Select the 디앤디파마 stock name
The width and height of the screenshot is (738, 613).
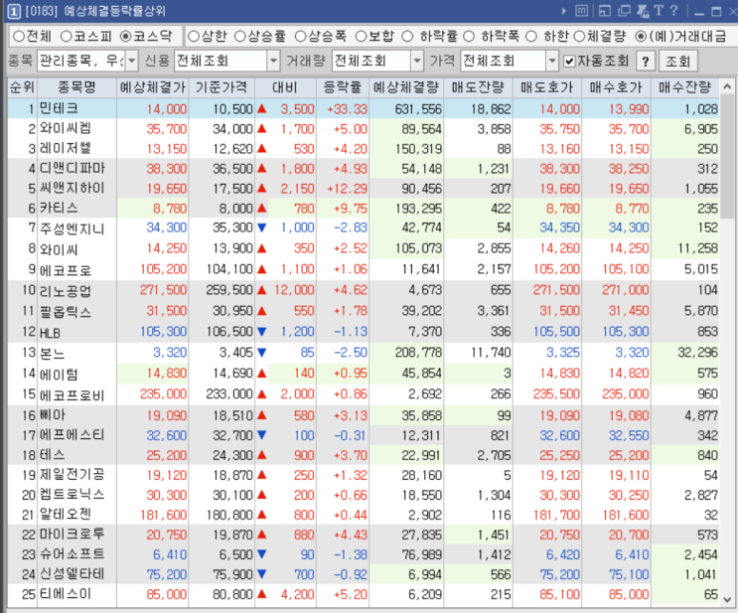tap(73, 168)
